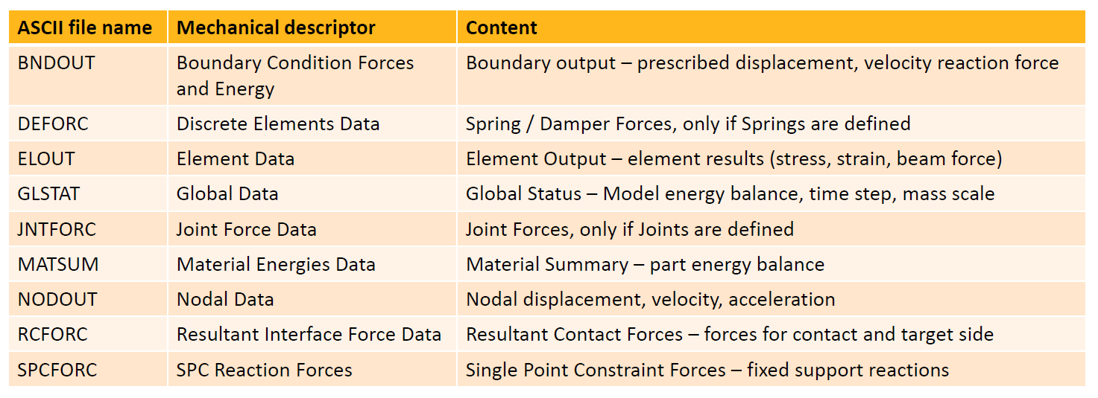Click the Content column header
Screen dimensions: 1098x398
click(x=771, y=28)
